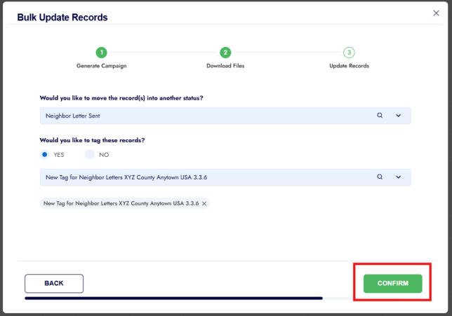Click step 3 circle icon
Viewport: 452px width, 316px height.
click(349, 53)
